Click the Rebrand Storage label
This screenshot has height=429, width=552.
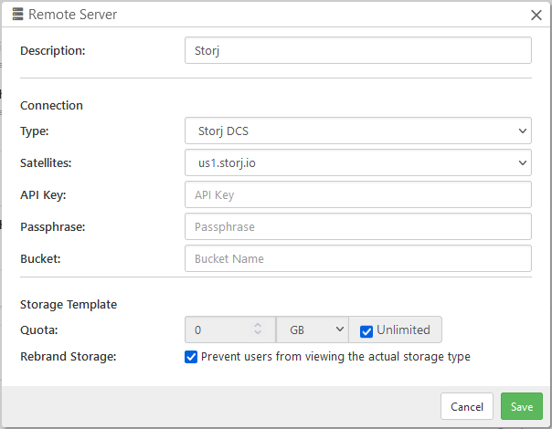(69, 357)
